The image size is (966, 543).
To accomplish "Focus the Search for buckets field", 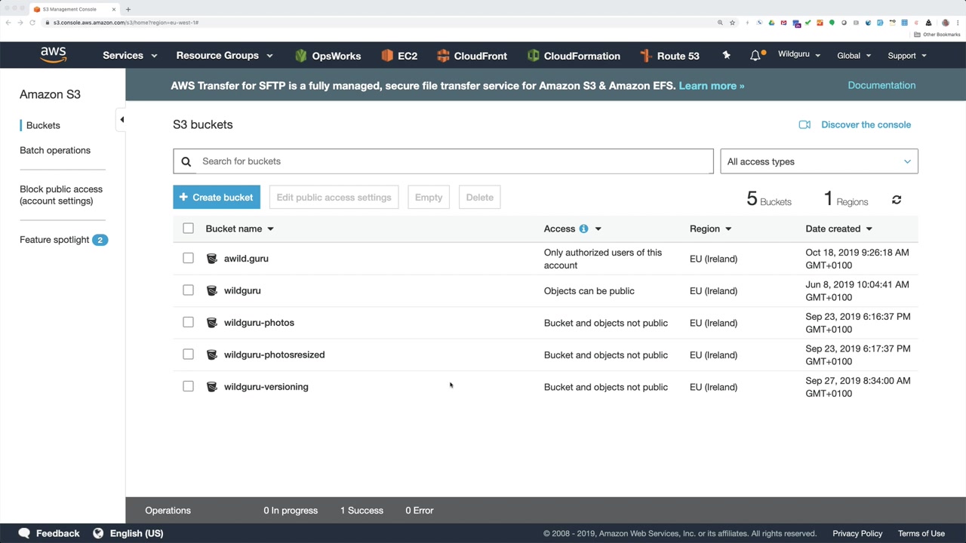I will pos(443,161).
